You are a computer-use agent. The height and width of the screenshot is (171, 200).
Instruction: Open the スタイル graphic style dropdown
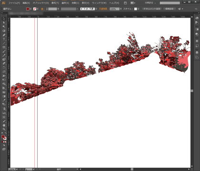tap(139, 9)
